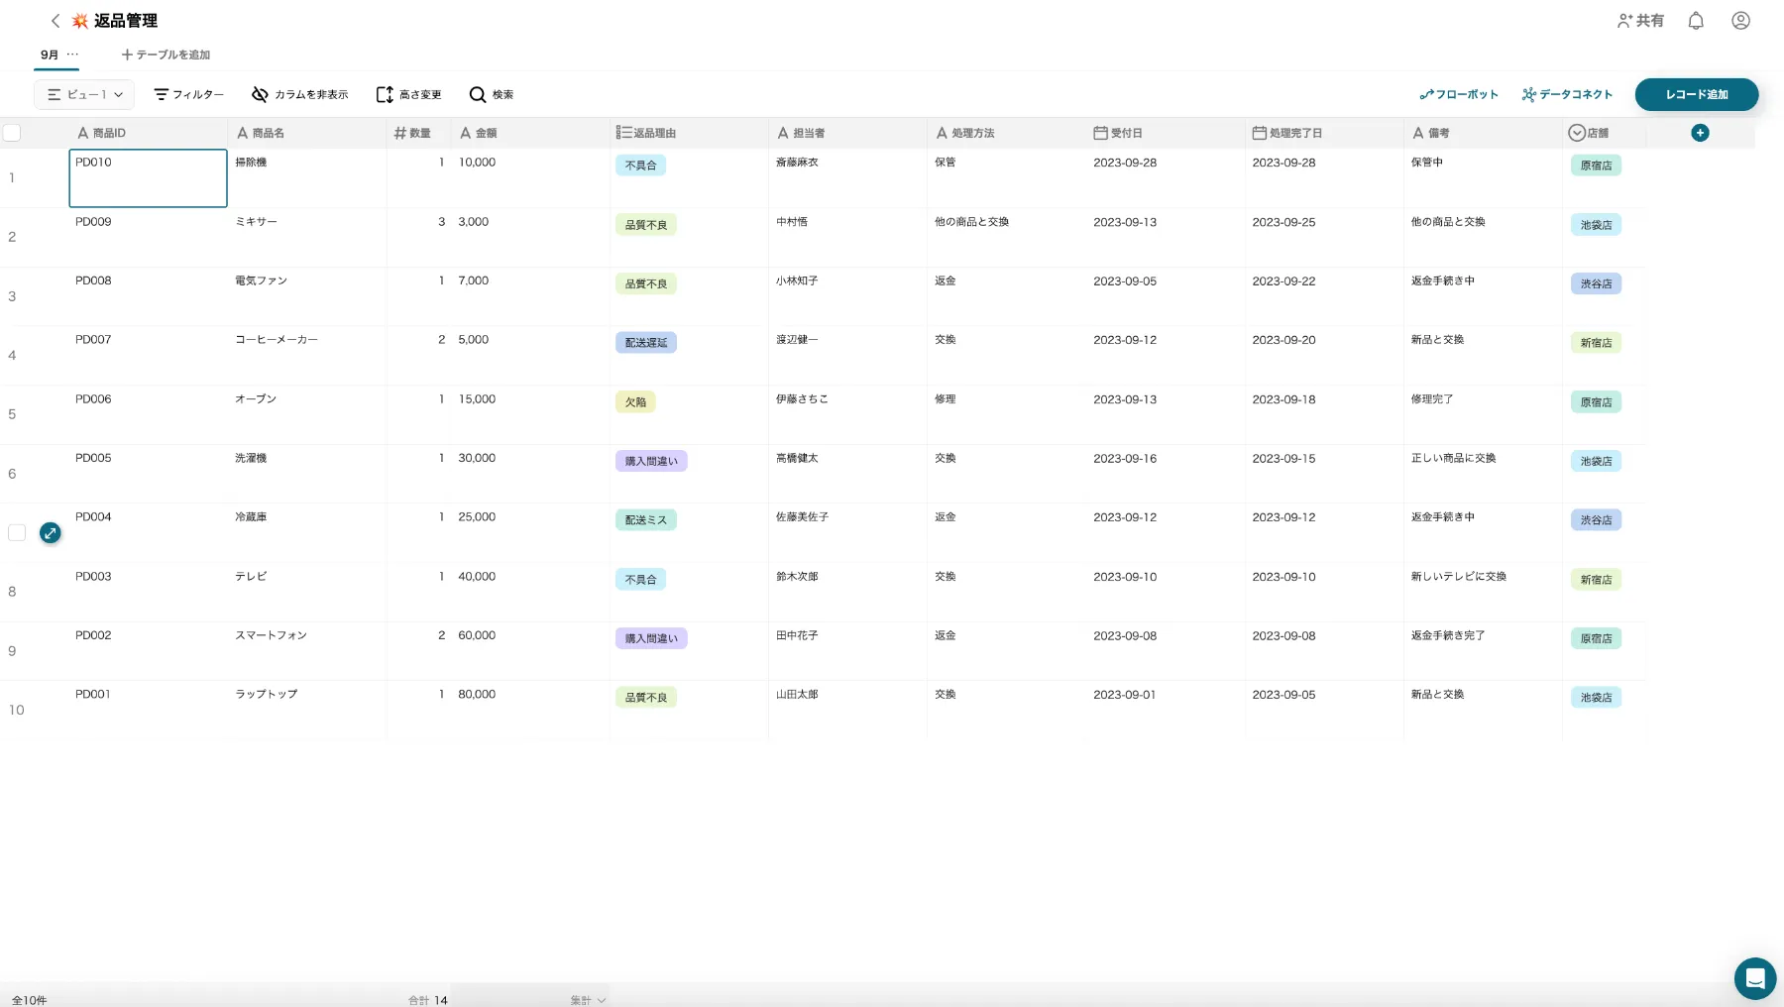Screen dimensions: 1784x1007
Task: Click the 購入間違い tag in PD005 row
Action: pos(651,461)
